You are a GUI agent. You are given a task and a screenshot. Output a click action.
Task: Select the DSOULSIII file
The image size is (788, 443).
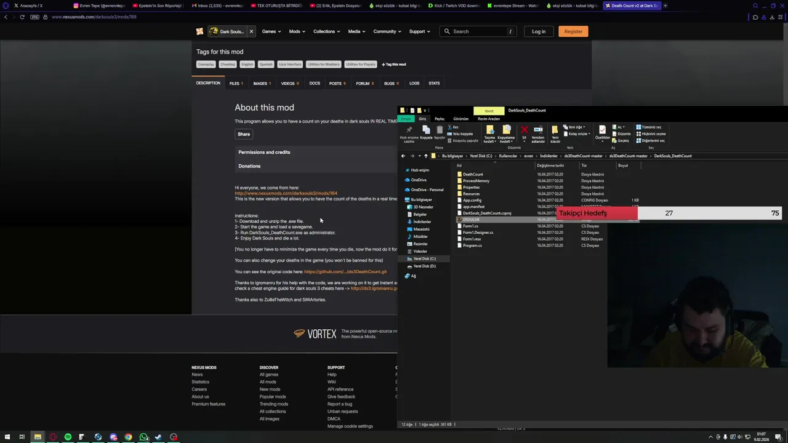coord(470,220)
